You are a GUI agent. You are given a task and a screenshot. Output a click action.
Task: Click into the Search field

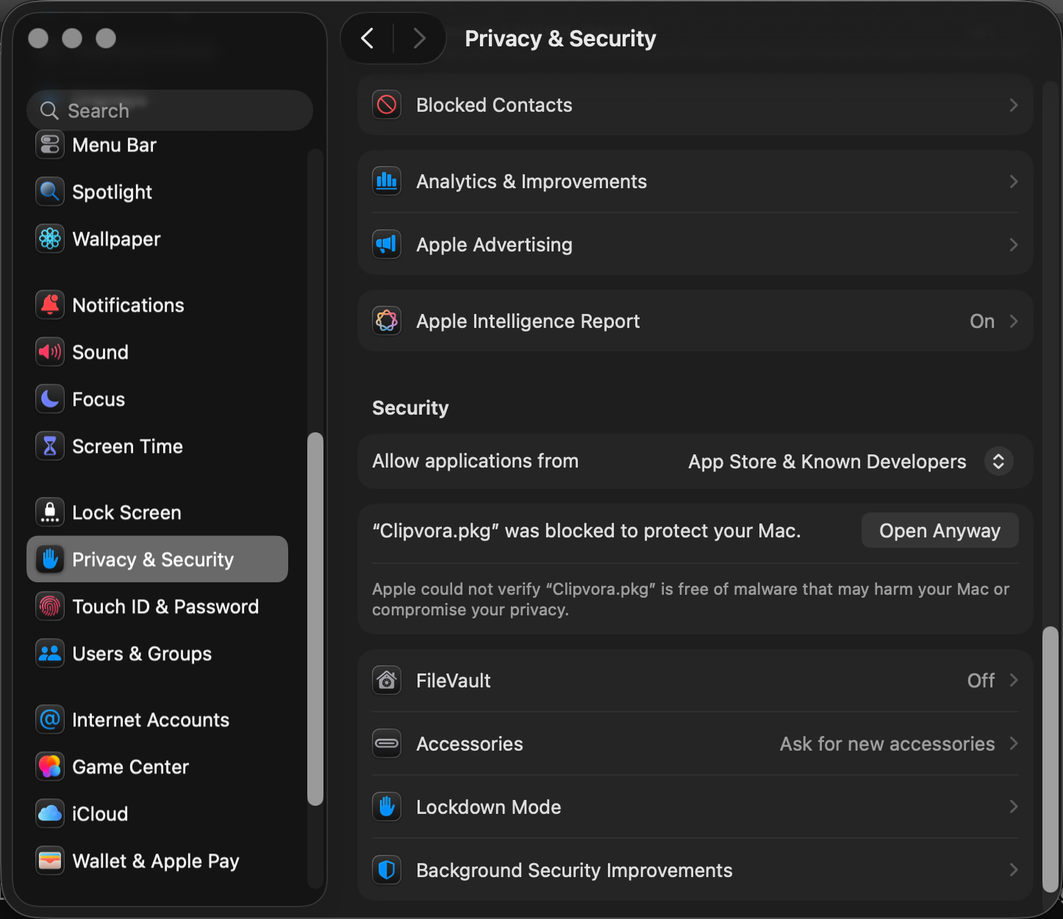pos(170,111)
